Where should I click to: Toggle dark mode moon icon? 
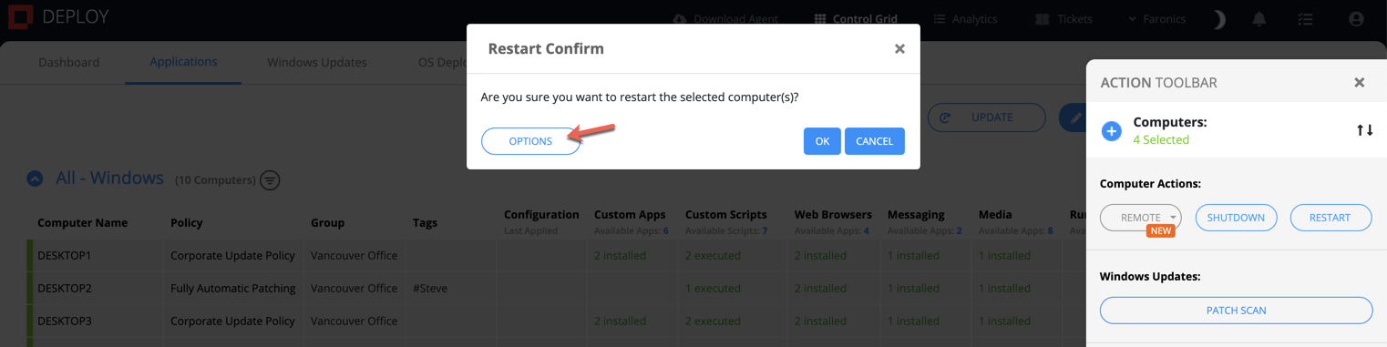[1219, 19]
